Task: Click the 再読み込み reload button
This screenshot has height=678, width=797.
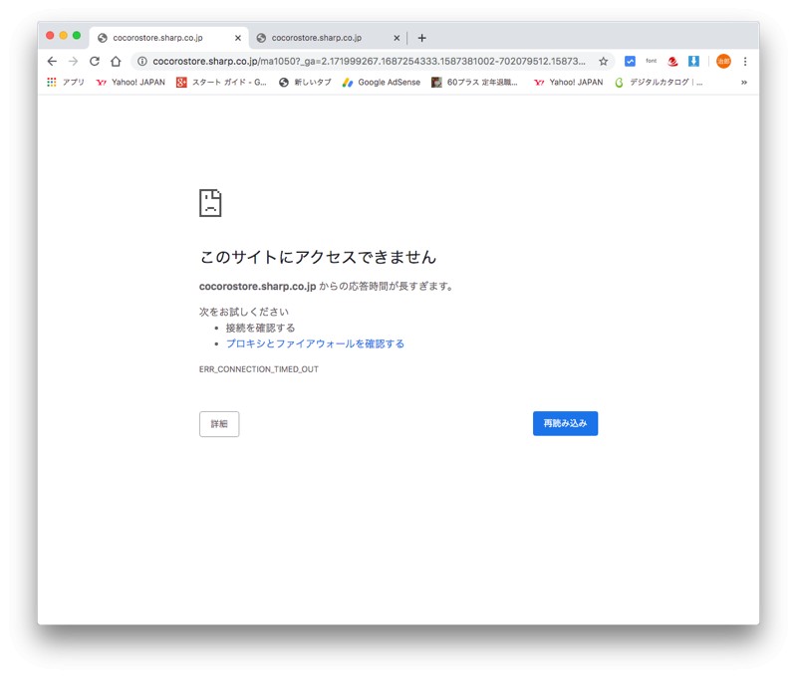Action: tap(565, 423)
